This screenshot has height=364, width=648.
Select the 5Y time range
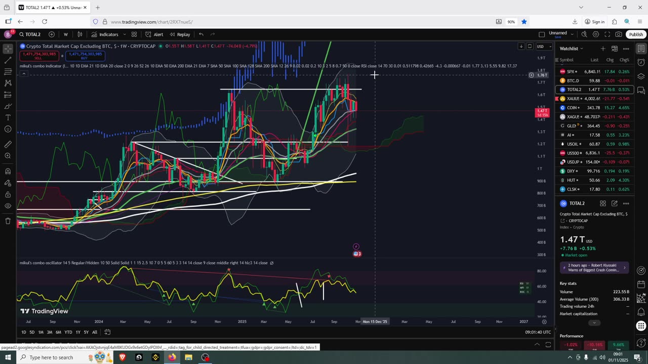[86, 332]
